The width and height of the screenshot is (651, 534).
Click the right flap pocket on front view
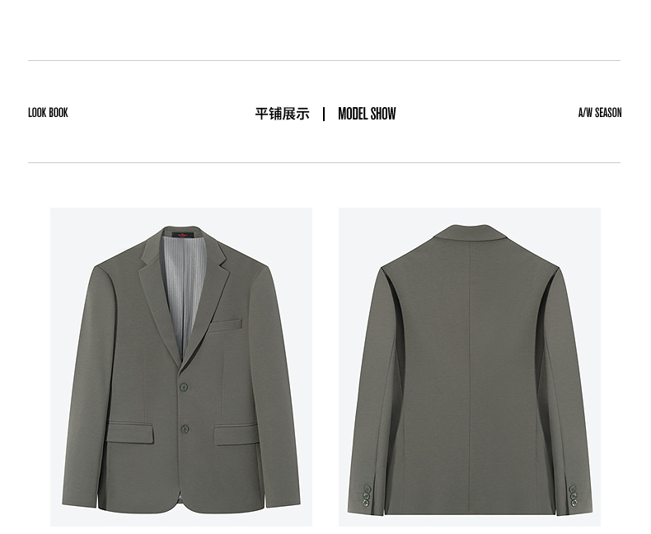(237, 434)
